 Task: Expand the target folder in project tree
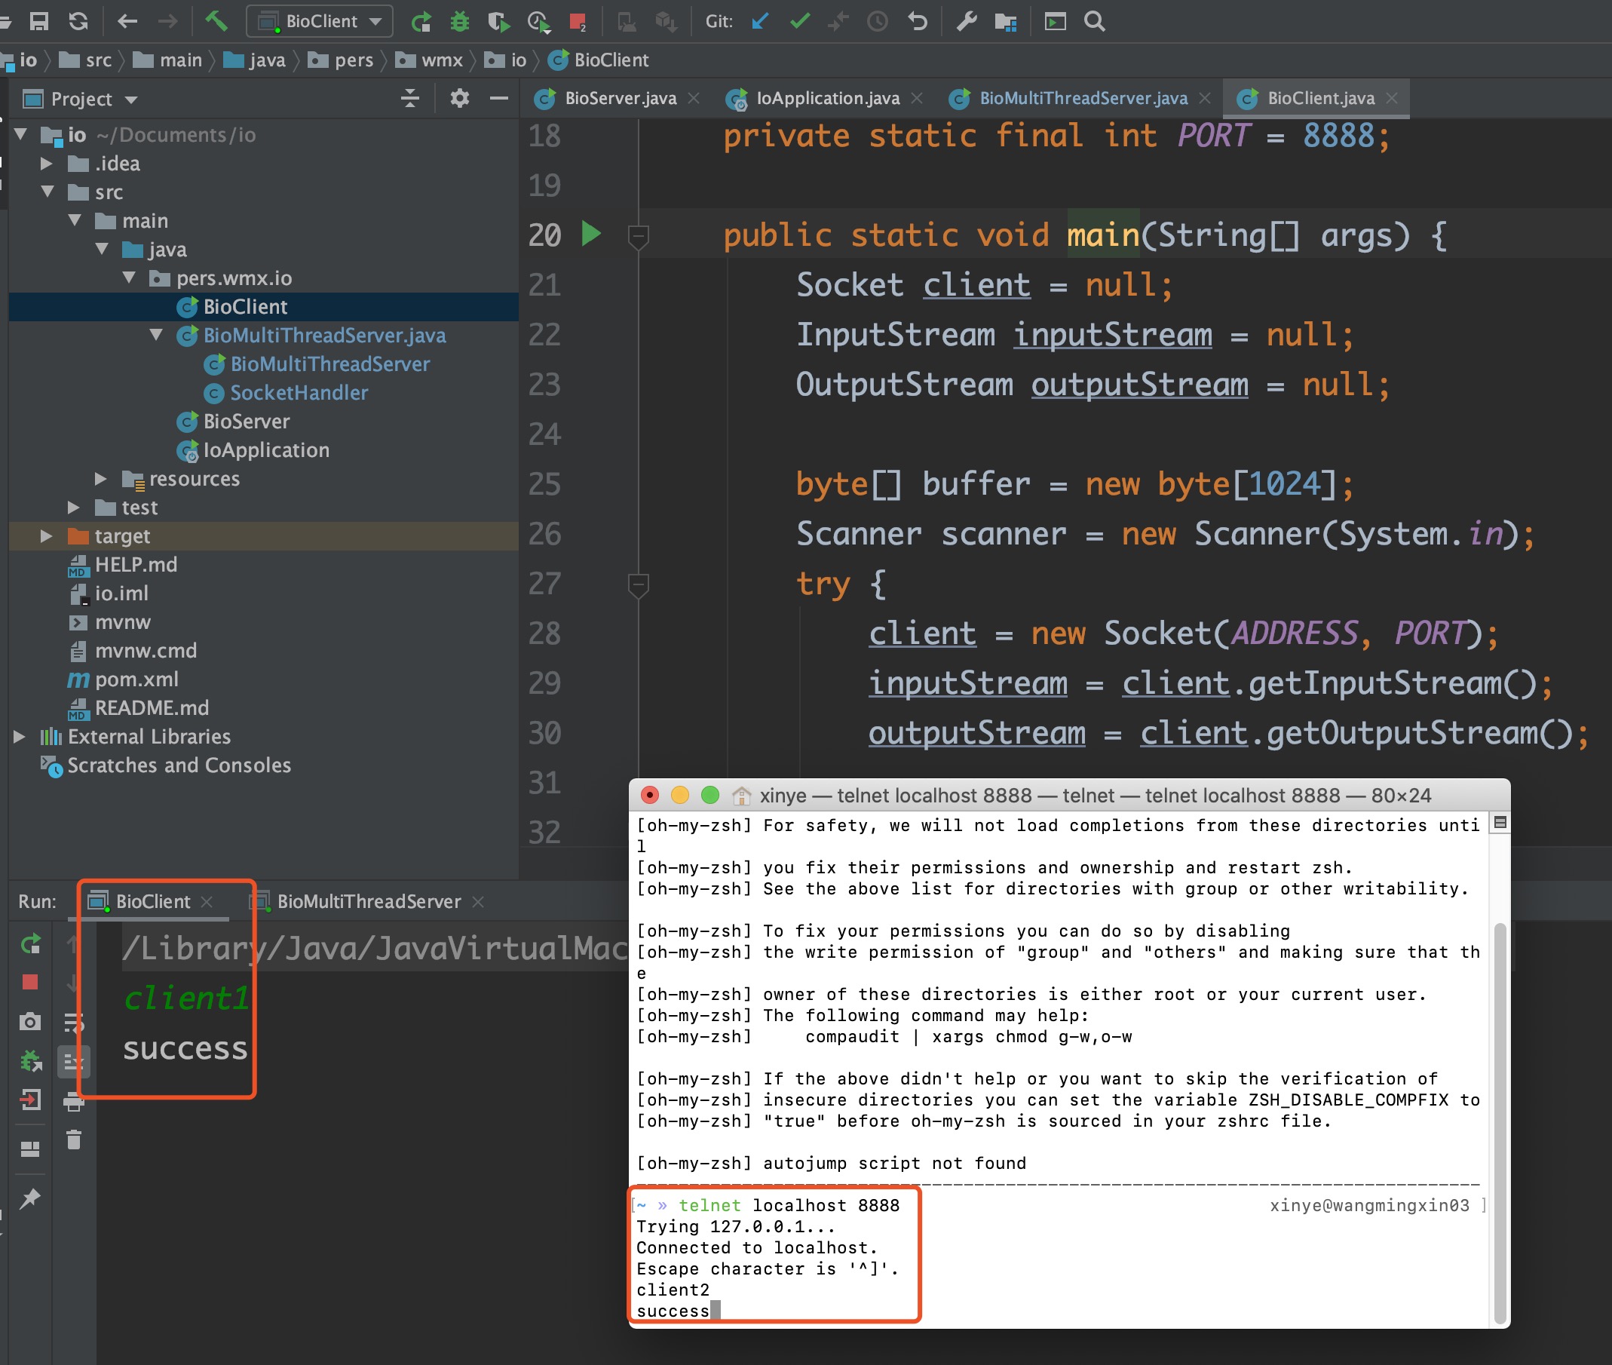coord(47,536)
